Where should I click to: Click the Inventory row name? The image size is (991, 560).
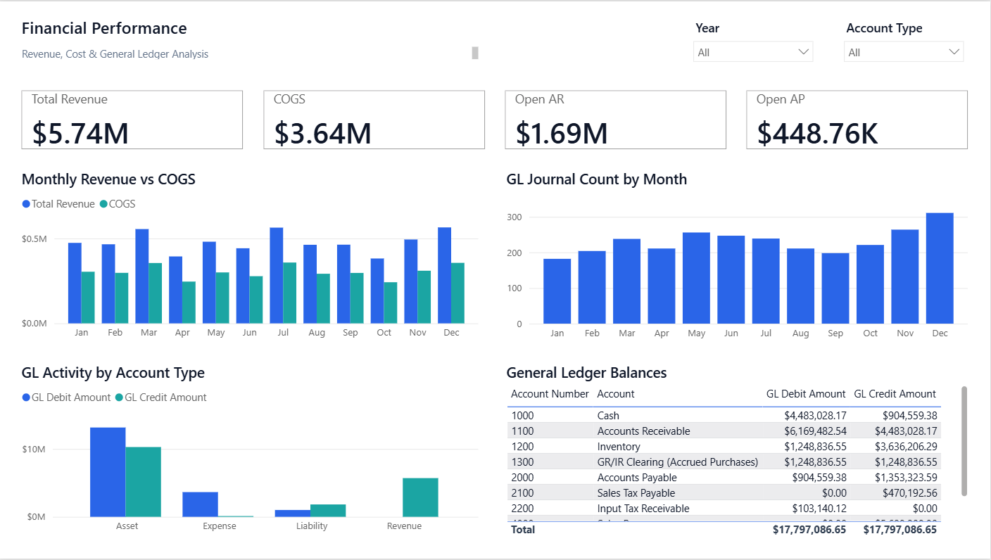pos(619,447)
